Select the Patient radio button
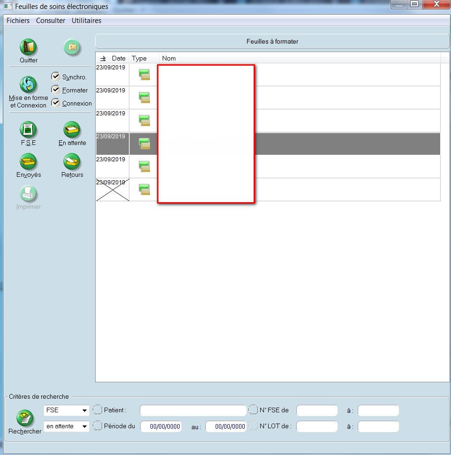This screenshot has height=455, width=451. pos(98,410)
